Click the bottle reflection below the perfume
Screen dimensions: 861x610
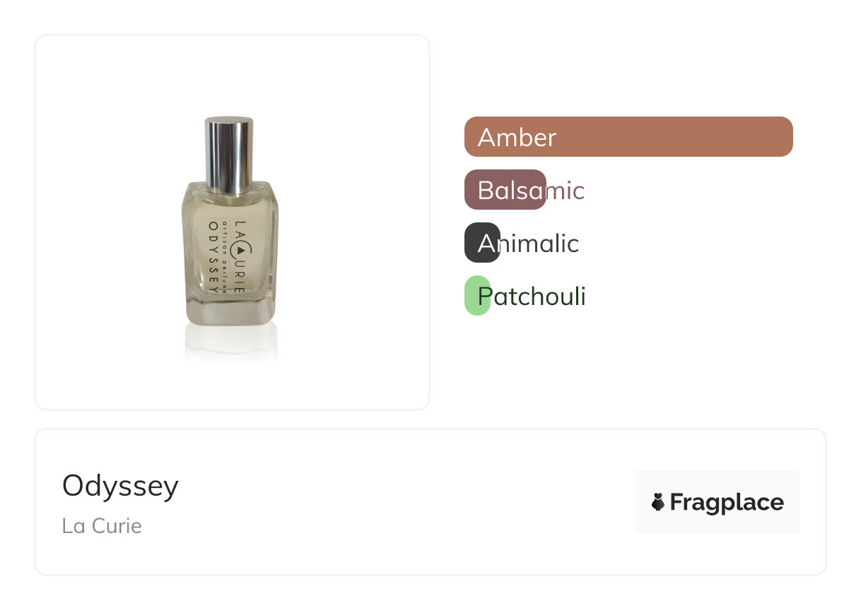pyautogui.click(x=230, y=347)
